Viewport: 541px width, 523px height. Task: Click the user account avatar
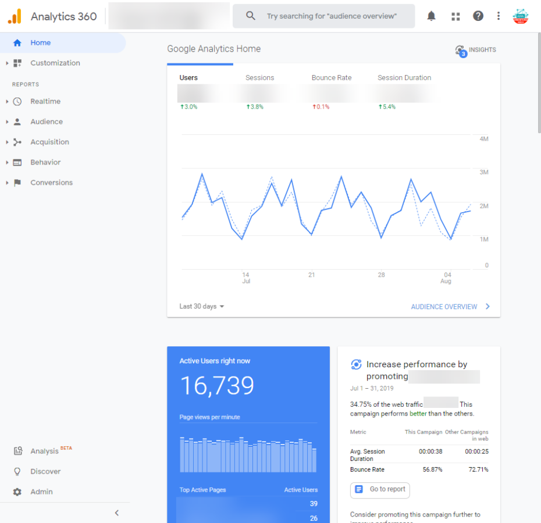click(x=521, y=16)
